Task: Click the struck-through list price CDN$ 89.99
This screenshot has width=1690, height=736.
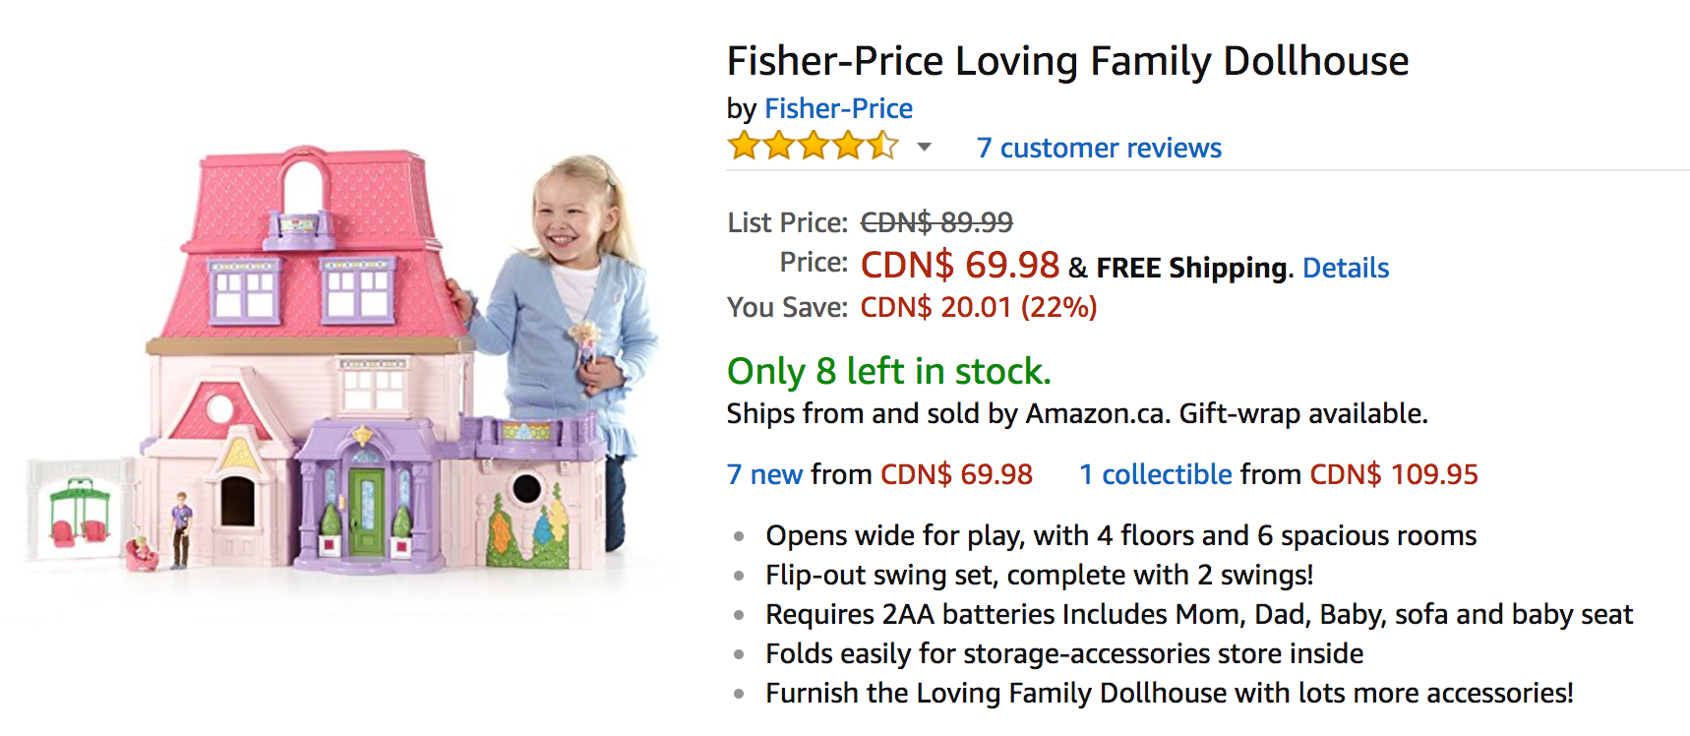Action: click(936, 222)
